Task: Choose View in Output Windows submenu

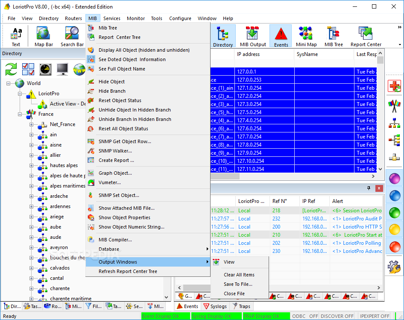Action: tap(240, 262)
